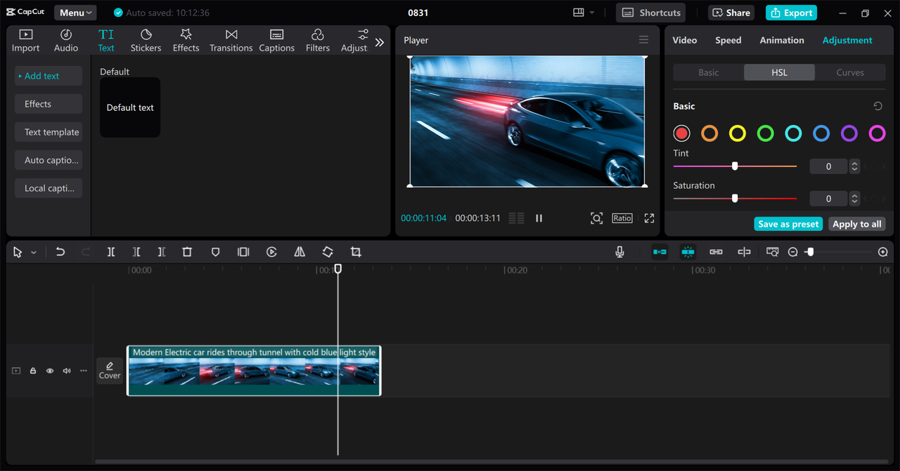Select the Default text thumbnail
Image resolution: width=900 pixels, height=471 pixels.
click(x=130, y=107)
